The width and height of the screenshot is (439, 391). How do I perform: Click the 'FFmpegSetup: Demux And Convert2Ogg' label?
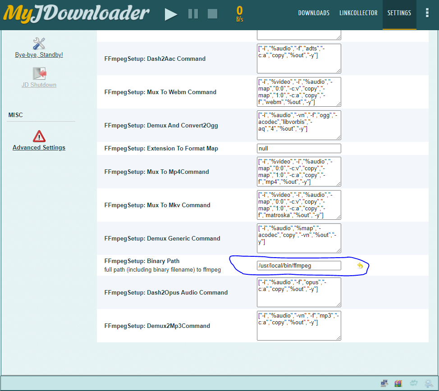161,125
